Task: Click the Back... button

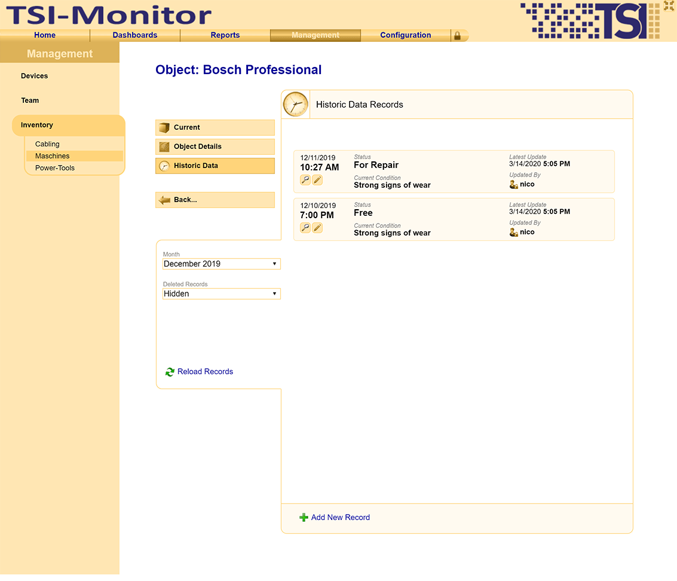Action: (215, 200)
